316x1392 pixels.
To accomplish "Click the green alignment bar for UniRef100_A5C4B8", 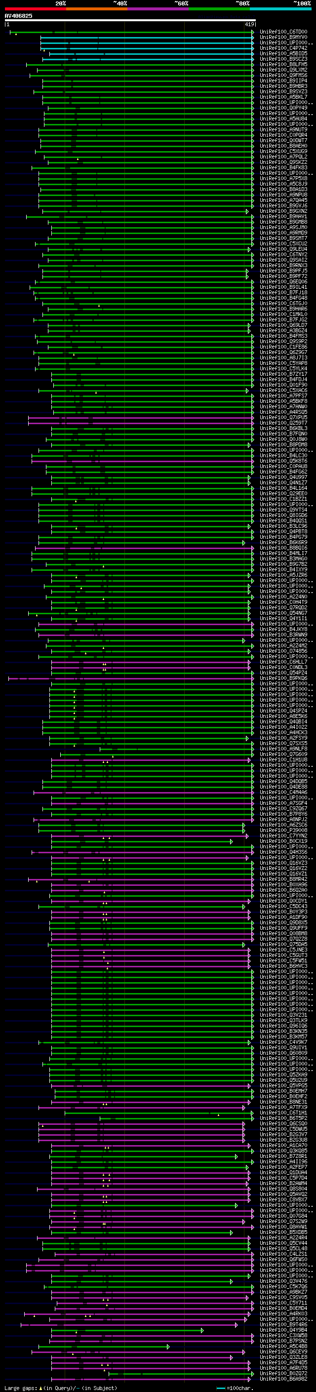I will 104,1346.
